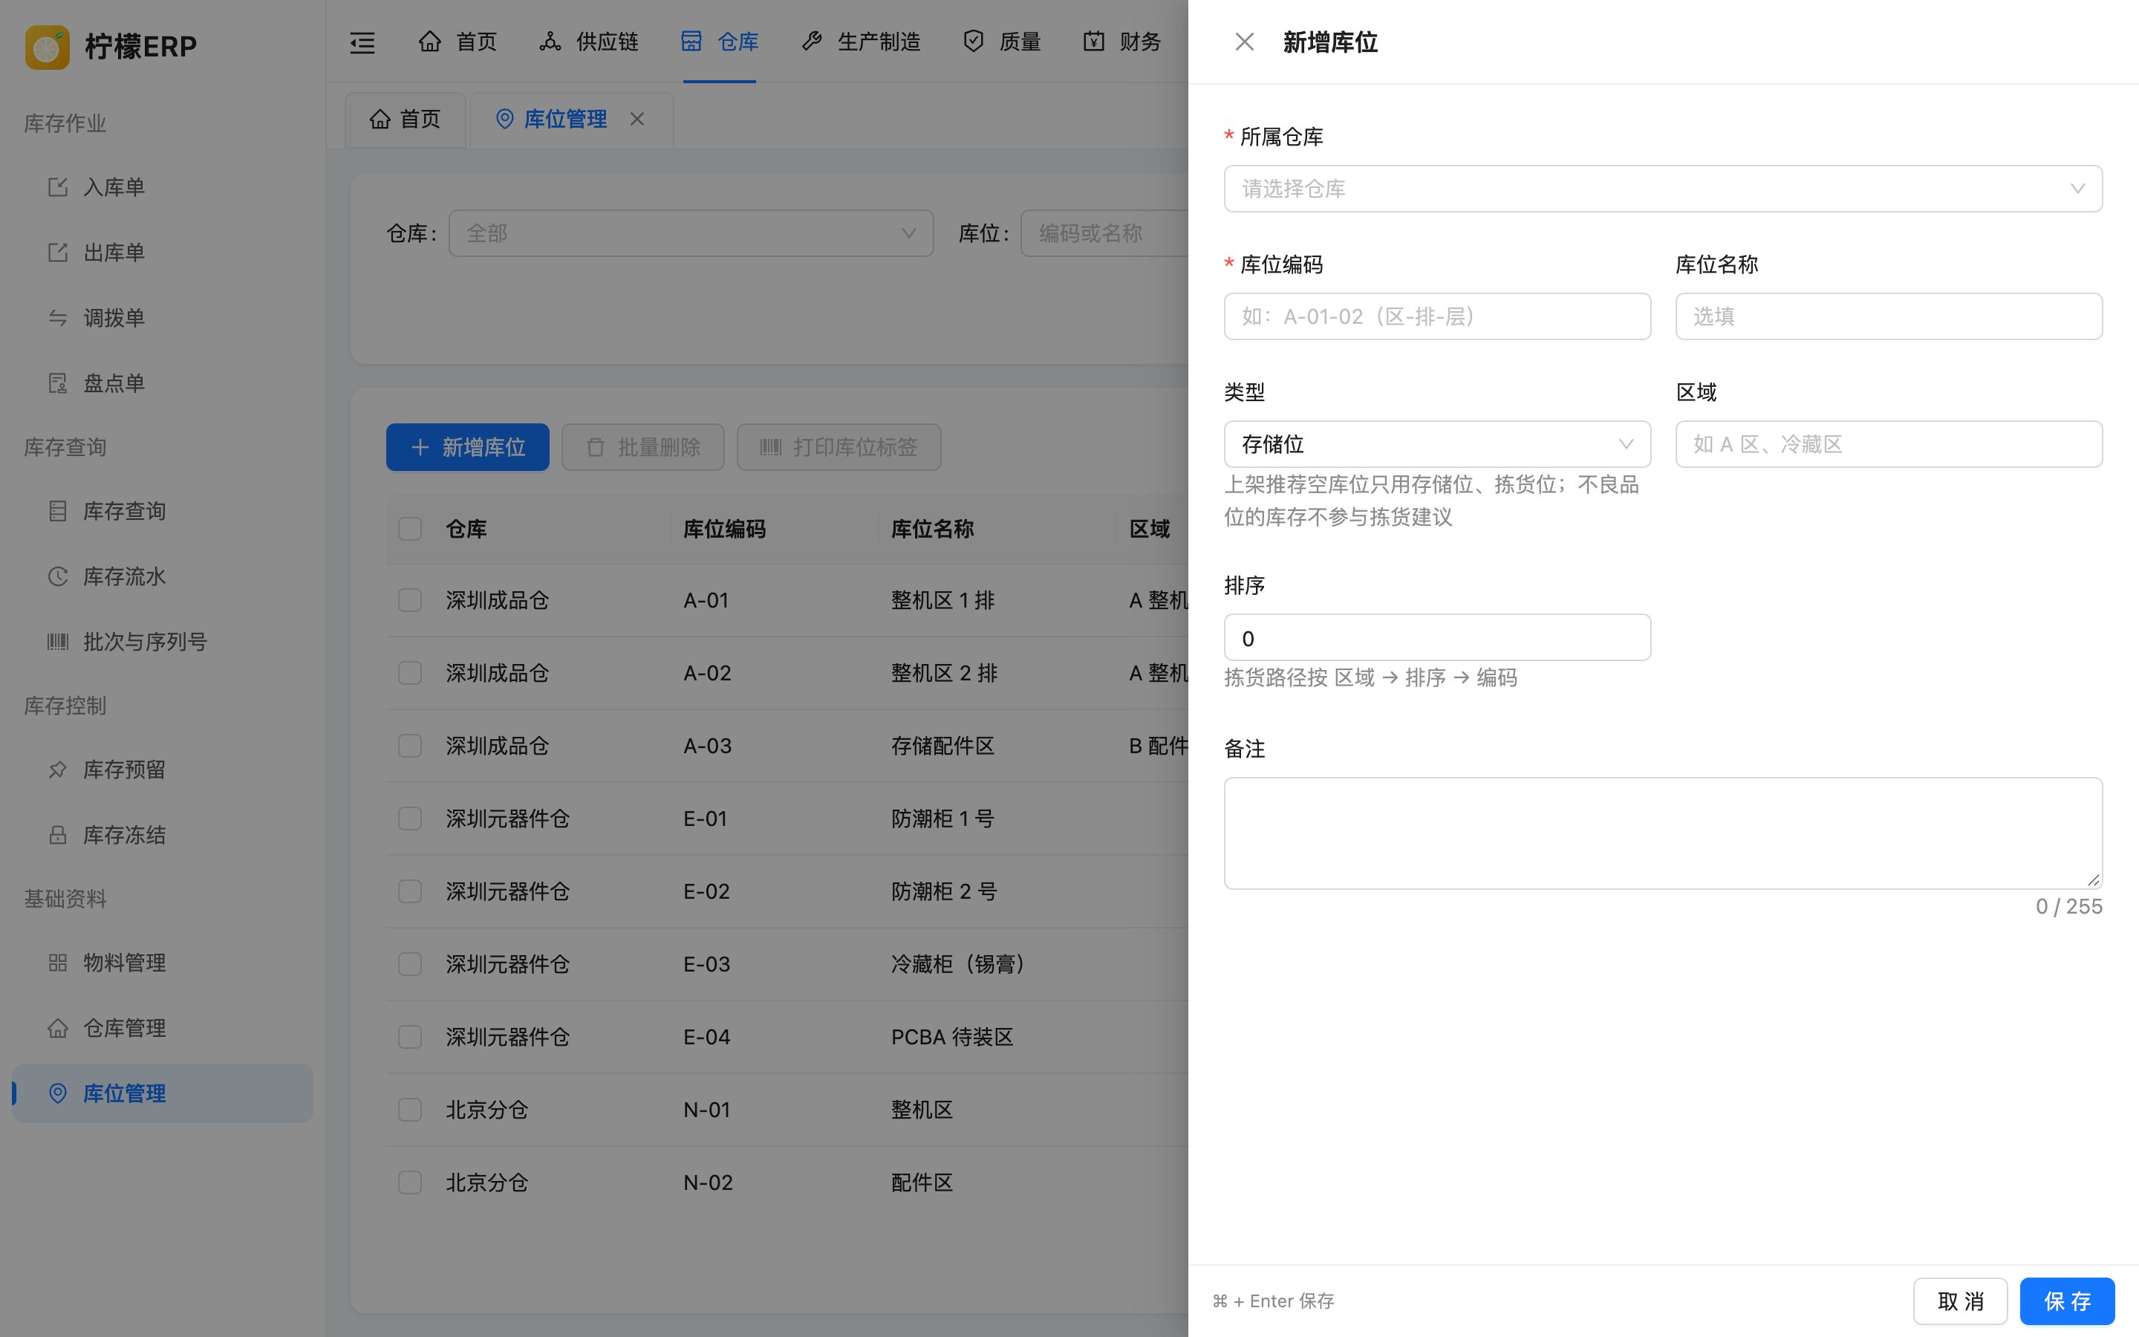Image resolution: width=2139 pixels, height=1337 pixels.
Task: Open 库存冻结 in the sidebar
Action: click(163, 835)
